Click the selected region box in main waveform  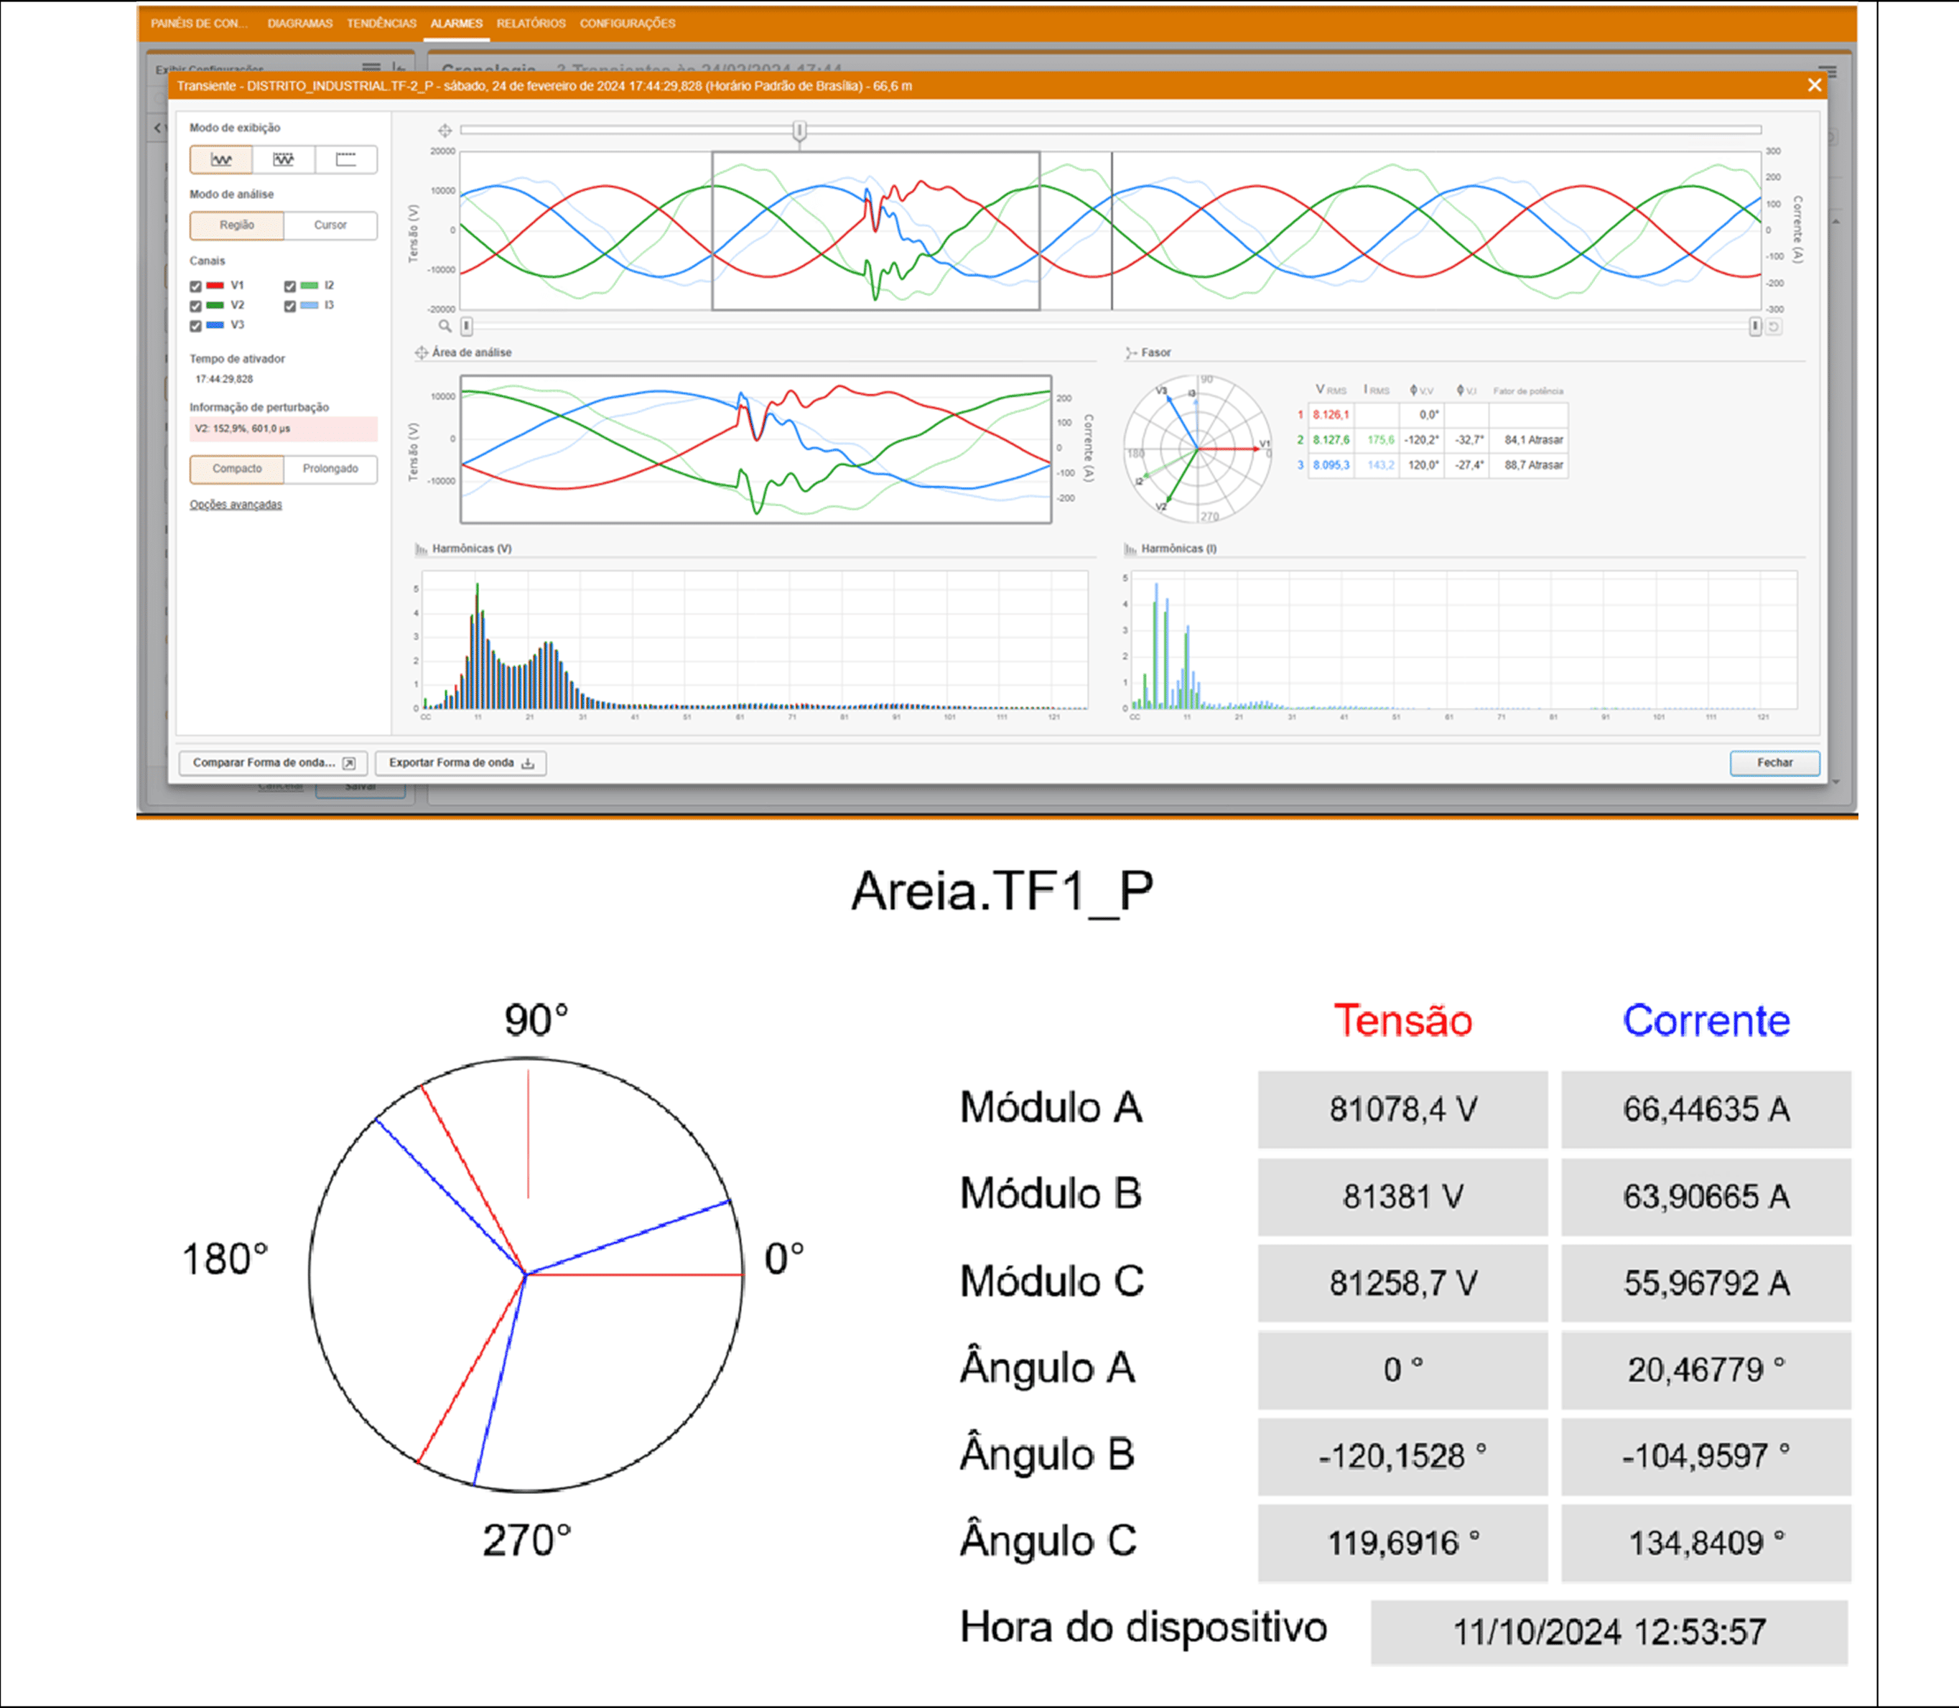click(x=876, y=232)
